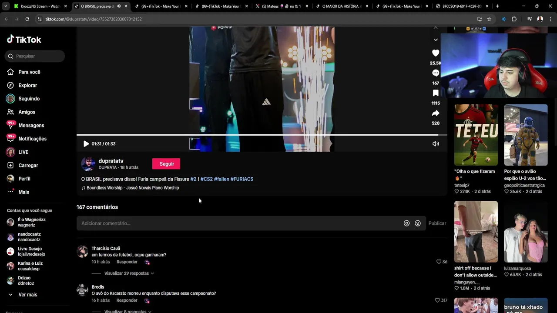Like Brodis's comment

[x=437, y=300]
